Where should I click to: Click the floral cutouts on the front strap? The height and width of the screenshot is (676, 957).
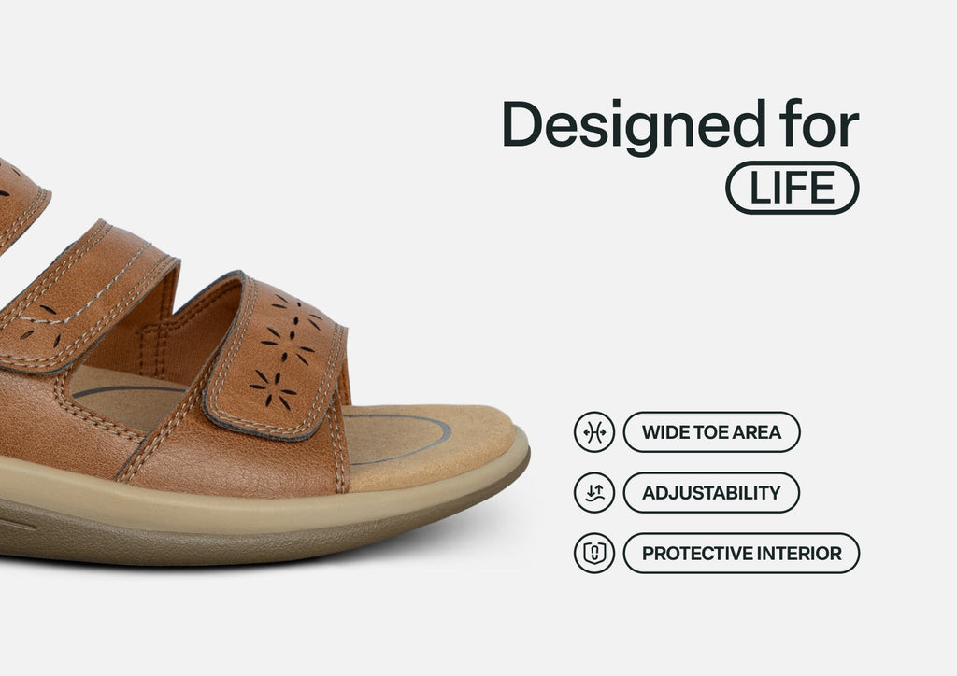(x=286, y=350)
